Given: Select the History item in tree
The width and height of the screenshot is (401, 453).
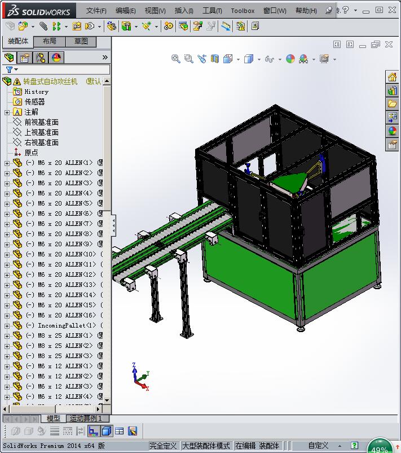Looking at the screenshot, I should tap(36, 92).
